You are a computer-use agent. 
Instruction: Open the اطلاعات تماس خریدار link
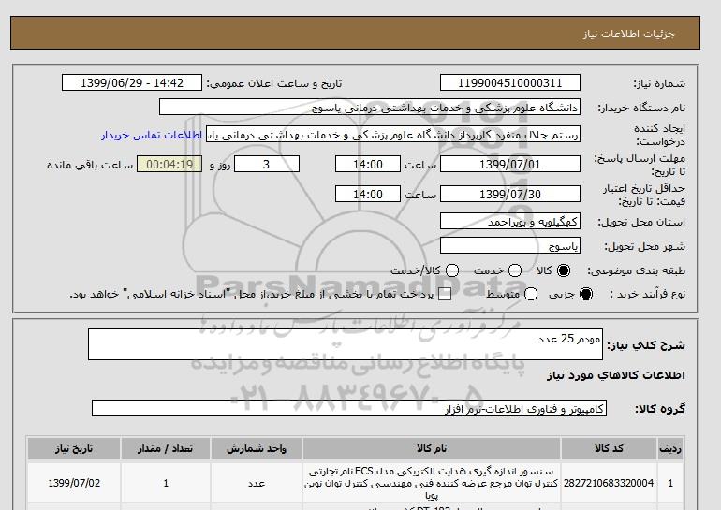[x=152, y=136]
